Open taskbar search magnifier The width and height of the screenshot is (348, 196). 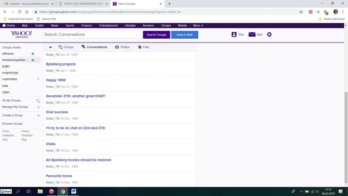tap(18, 191)
